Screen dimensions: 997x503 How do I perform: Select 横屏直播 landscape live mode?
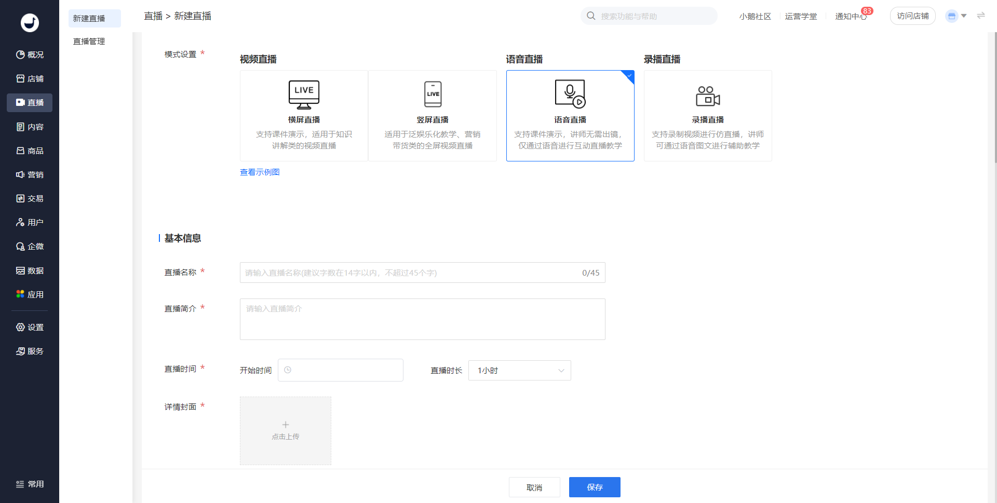point(304,116)
